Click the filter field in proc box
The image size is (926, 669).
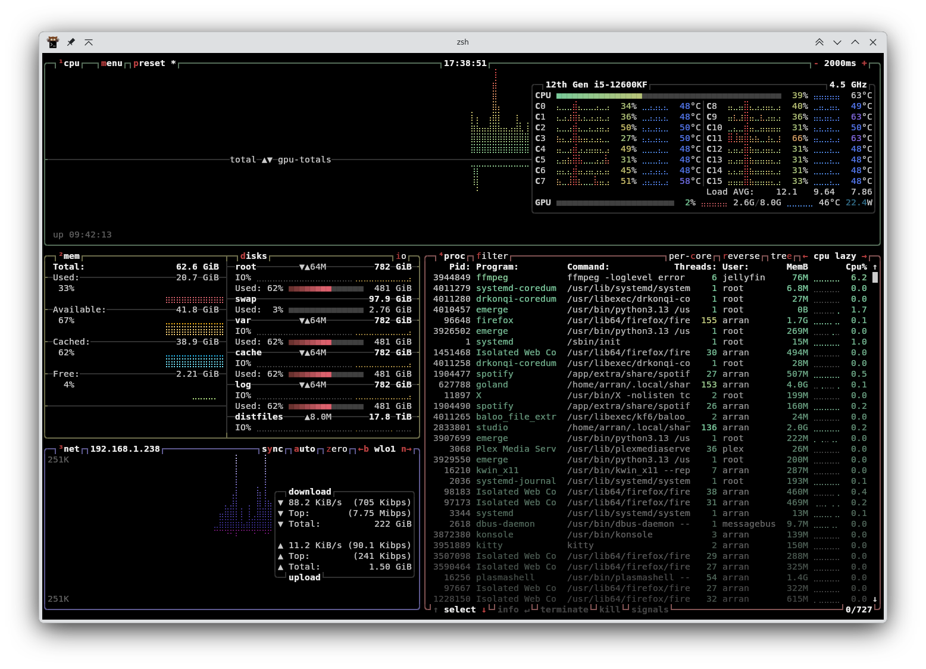click(492, 257)
